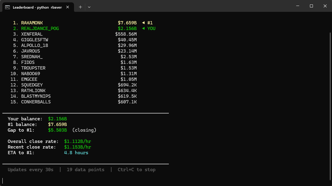Minimize the terminal window
332x186 pixels.
coord(298,6)
